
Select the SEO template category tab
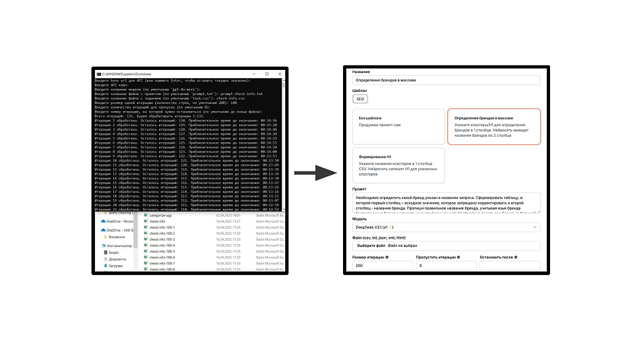click(x=360, y=98)
